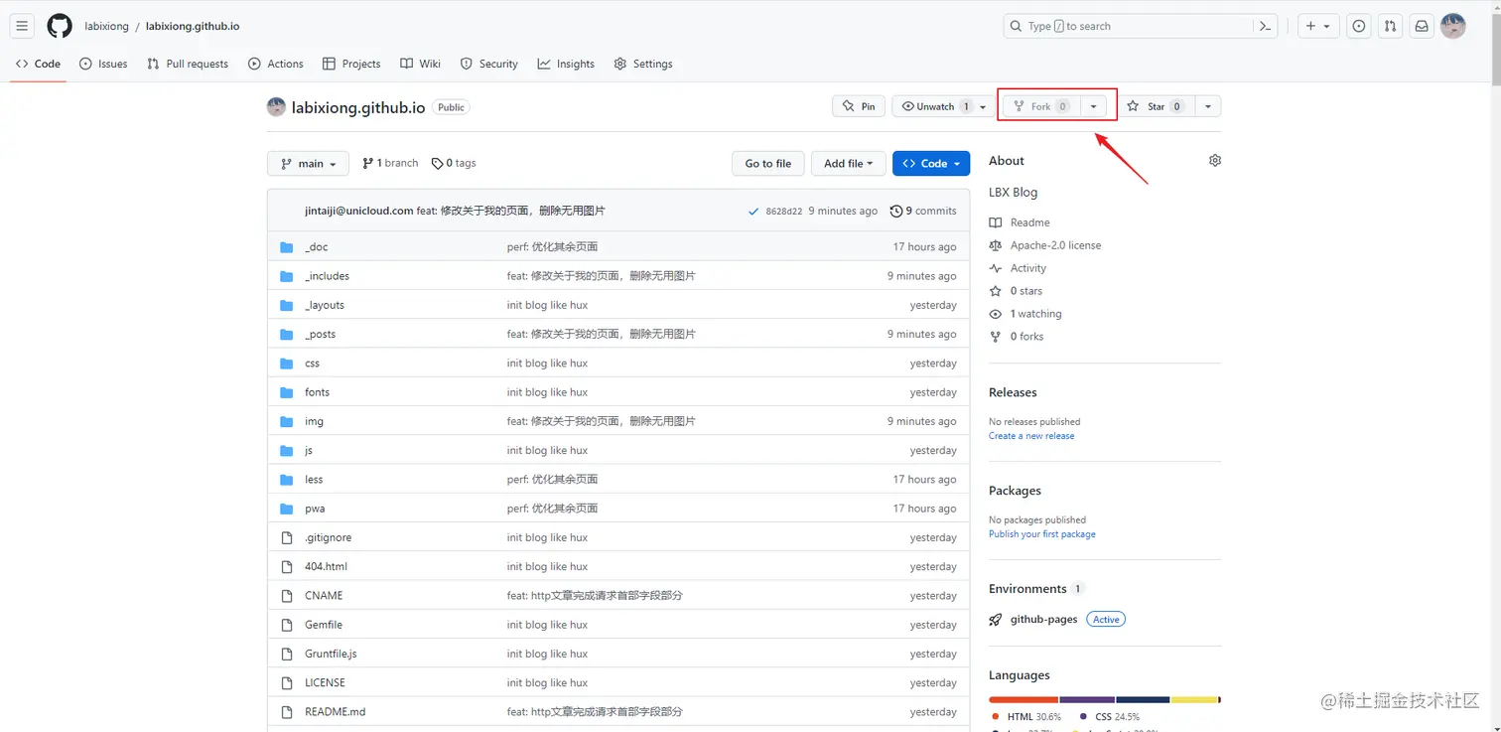Star the labixiong.github.io repository
Viewport: 1501px width, 732px height.
tap(1155, 106)
